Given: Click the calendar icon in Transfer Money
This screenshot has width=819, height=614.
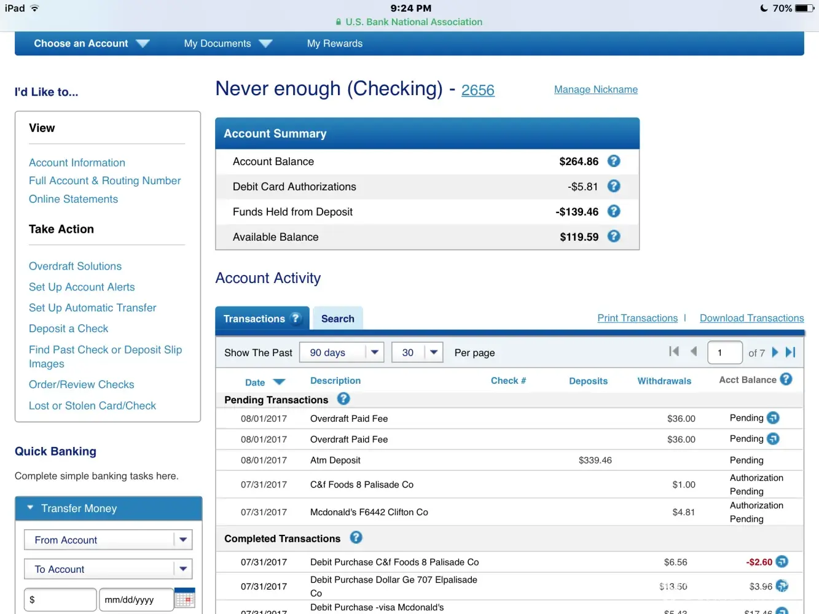Looking at the screenshot, I should pos(184,599).
